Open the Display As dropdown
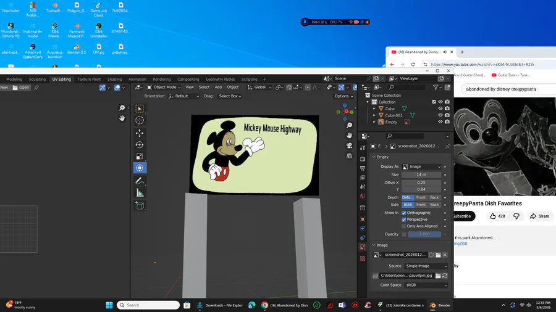This screenshot has width=556, height=312. tap(423, 166)
